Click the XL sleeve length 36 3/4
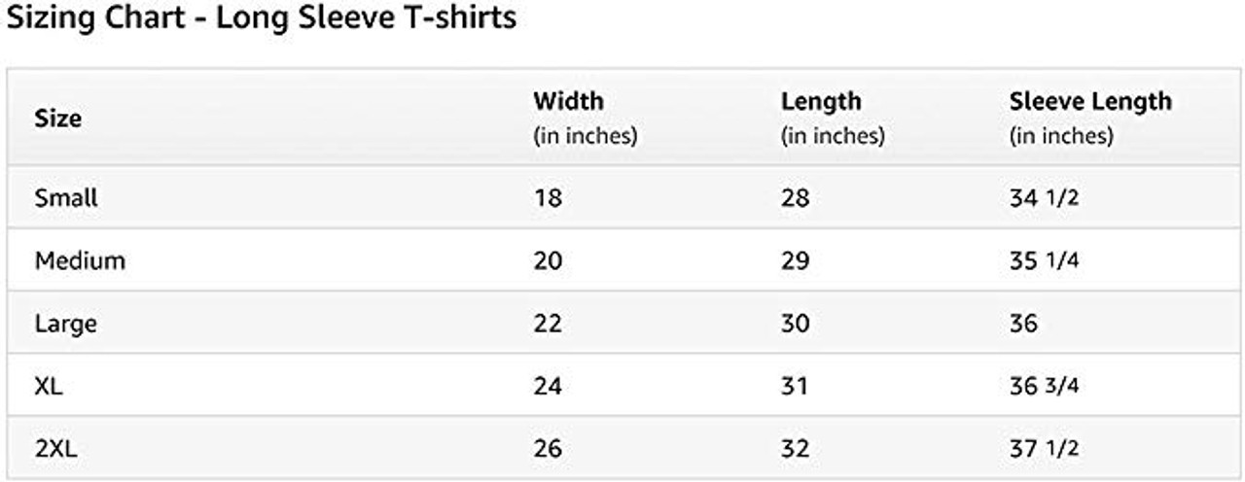 click(x=1045, y=386)
